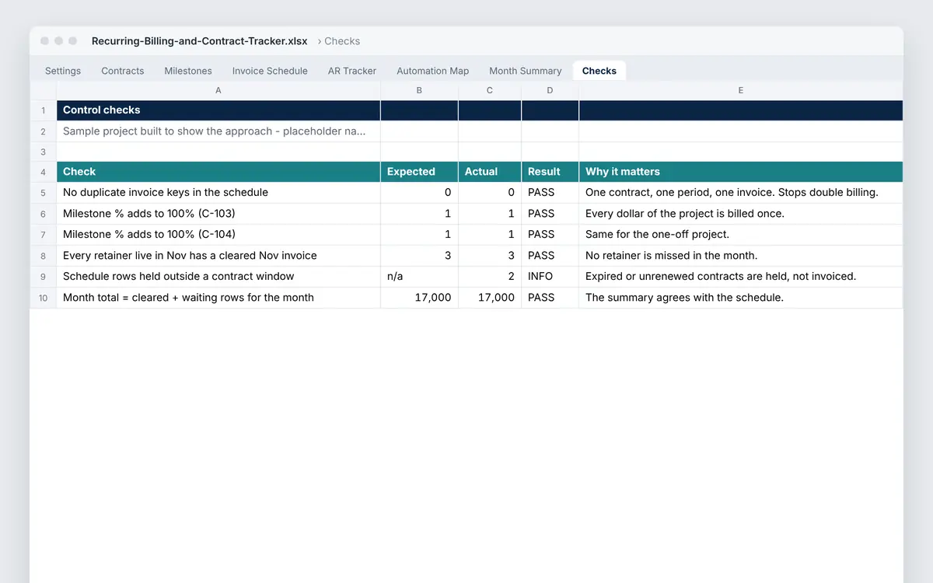Select 'Same for the one-off project.' cell
Image resolution: width=933 pixels, height=583 pixels.
tap(741, 235)
